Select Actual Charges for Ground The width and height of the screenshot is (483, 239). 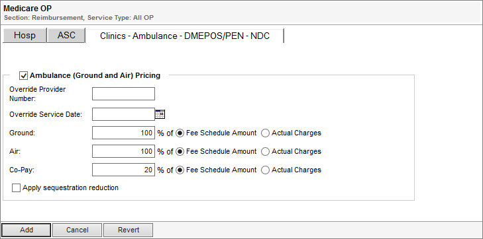coord(265,133)
